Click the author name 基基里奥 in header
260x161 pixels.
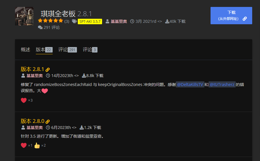pos(119,21)
